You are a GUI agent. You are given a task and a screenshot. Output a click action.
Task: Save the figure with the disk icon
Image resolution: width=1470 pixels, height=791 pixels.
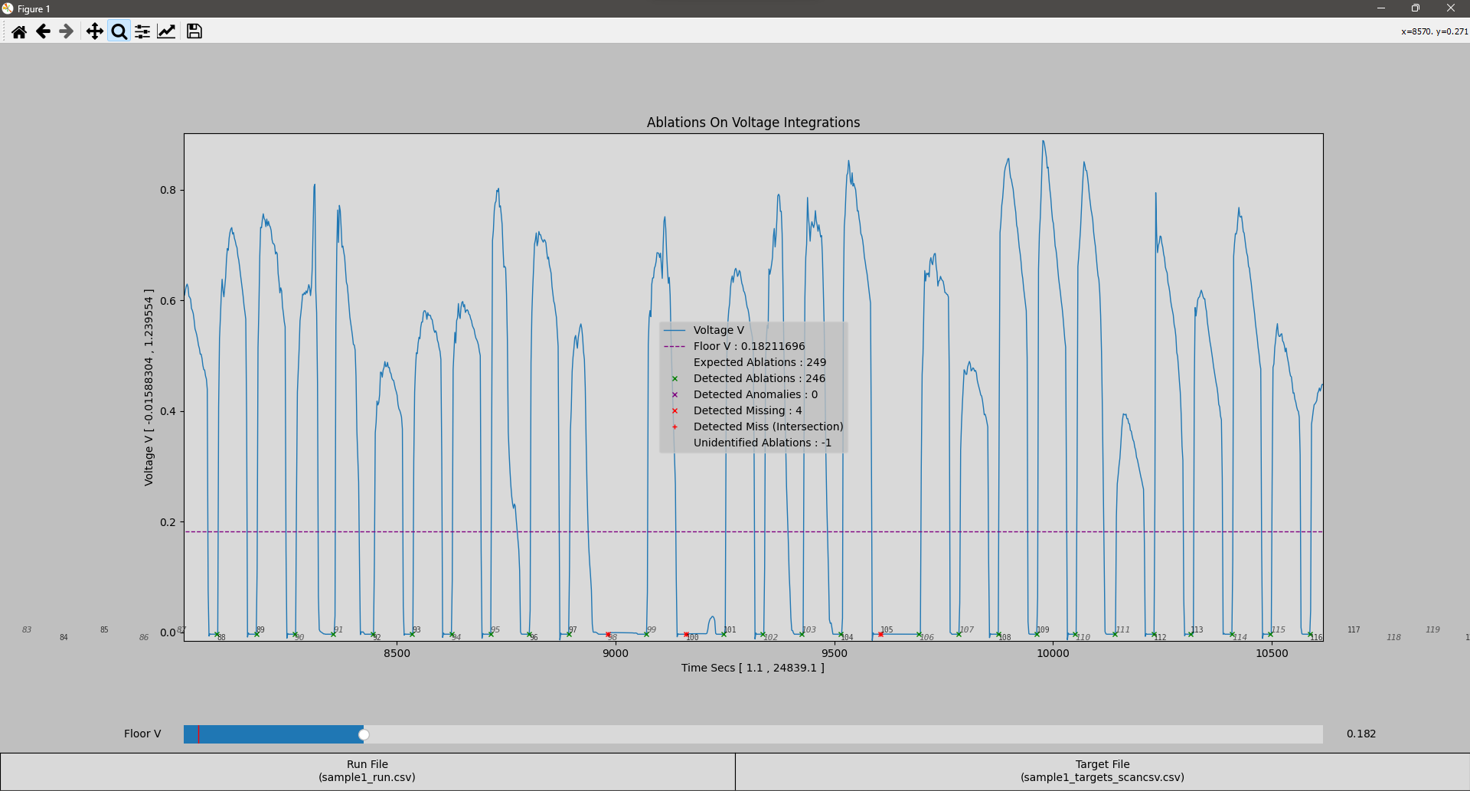coord(194,31)
